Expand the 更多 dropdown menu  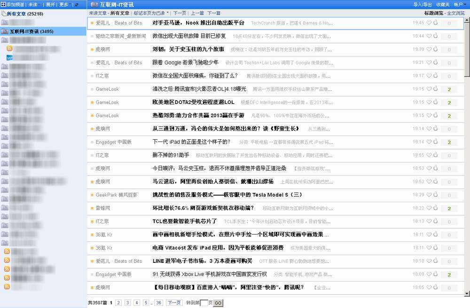click(63, 4)
